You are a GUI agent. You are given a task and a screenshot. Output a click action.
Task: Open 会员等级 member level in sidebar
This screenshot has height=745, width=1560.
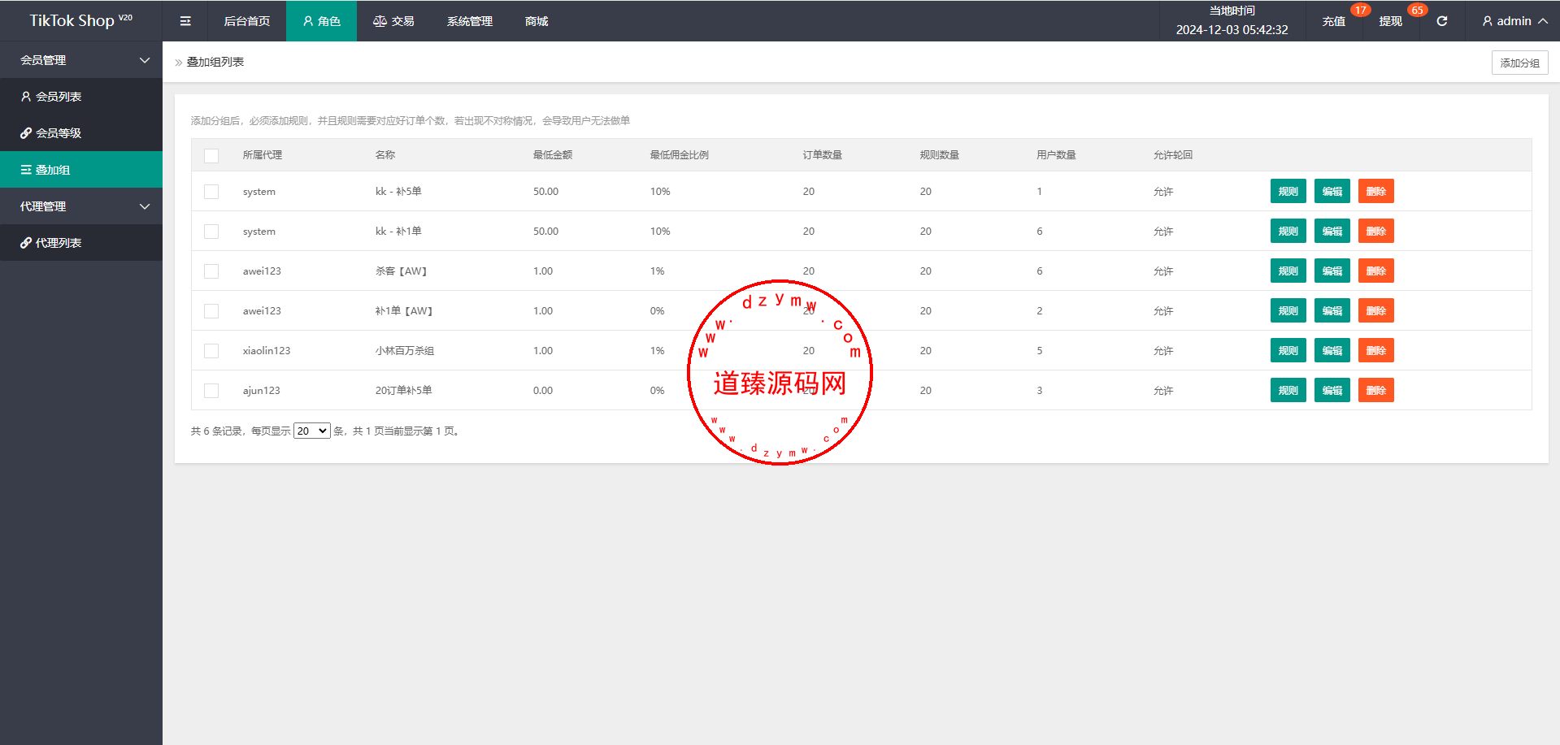pyautogui.click(x=81, y=133)
